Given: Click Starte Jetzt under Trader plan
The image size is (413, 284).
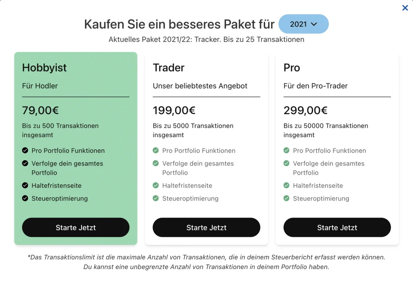Looking at the screenshot, I should pos(206,228).
